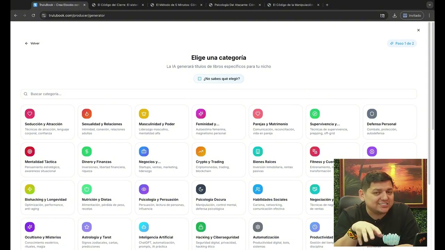Open a new browser tab
Viewport: 445px width, 250px height.
point(327,5)
